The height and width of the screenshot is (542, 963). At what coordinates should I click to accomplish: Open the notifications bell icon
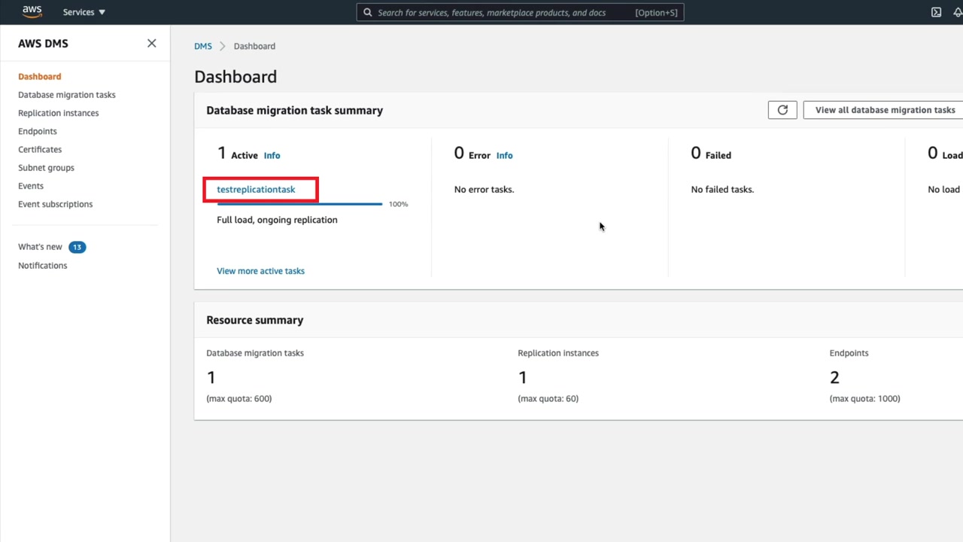tap(958, 12)
